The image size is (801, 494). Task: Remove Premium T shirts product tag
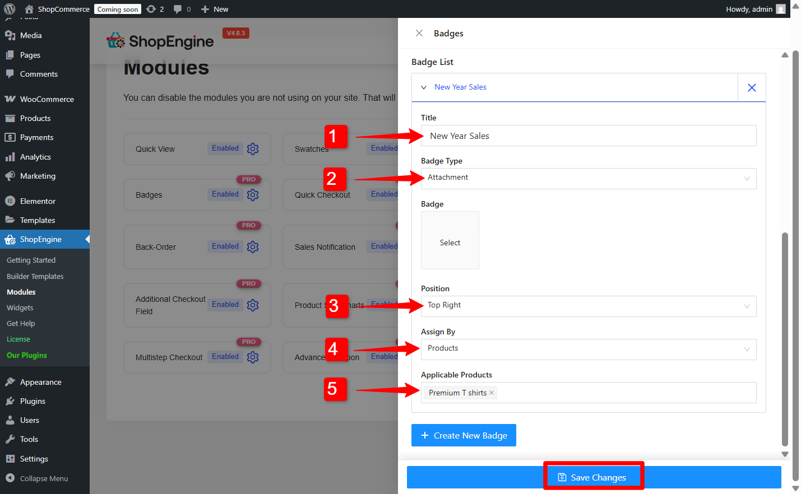click(x=492, y=393)
